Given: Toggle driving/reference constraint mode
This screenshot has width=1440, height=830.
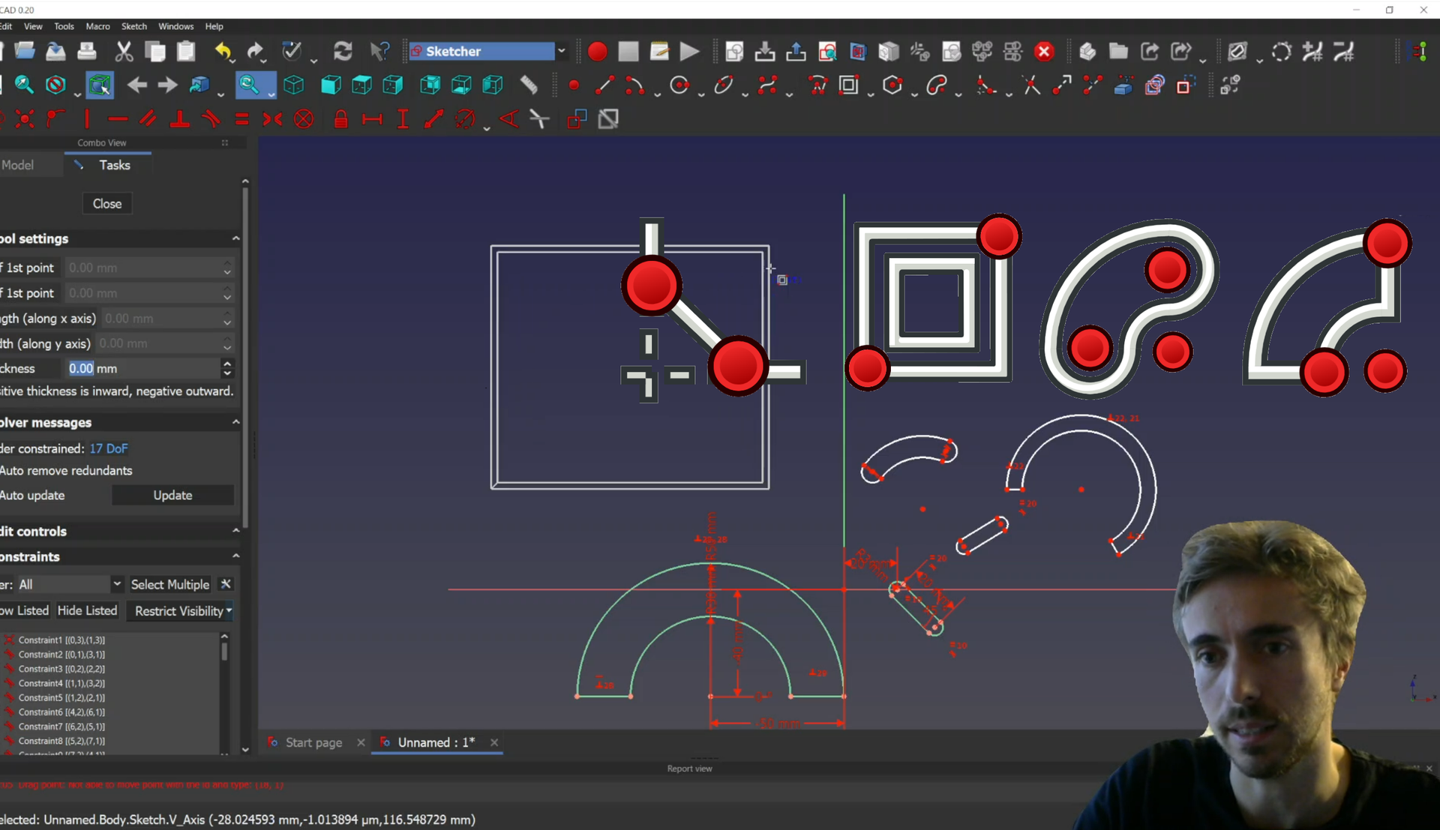Looking at the screenshot, I should pos(577,119).
